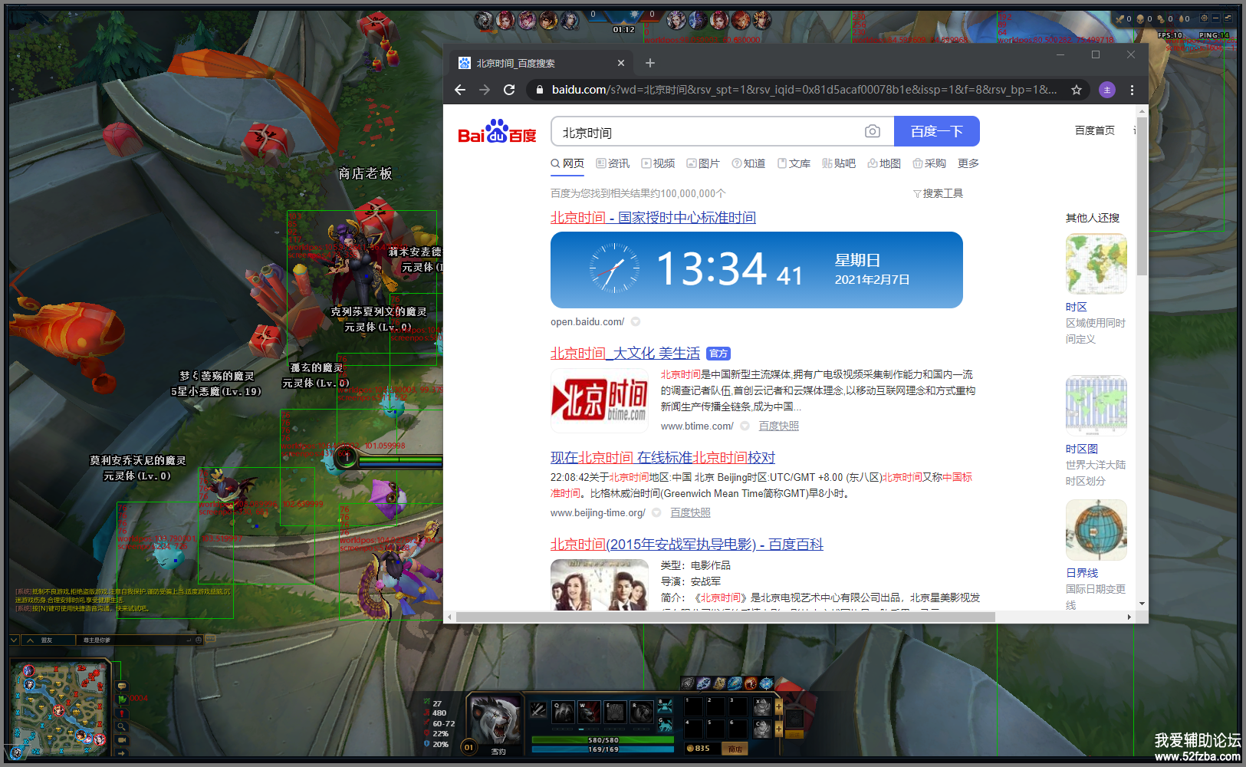Expand the chat channel selector labeled 盟友
This screenshot has height=767, width=1246.
click(x=49, y=640)
